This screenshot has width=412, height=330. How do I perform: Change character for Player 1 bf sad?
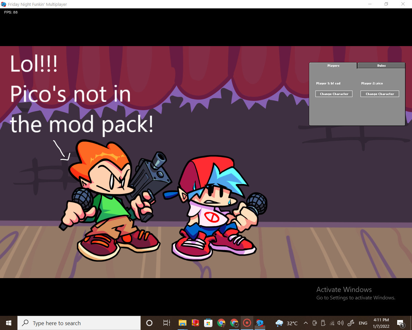coord(334,94)
